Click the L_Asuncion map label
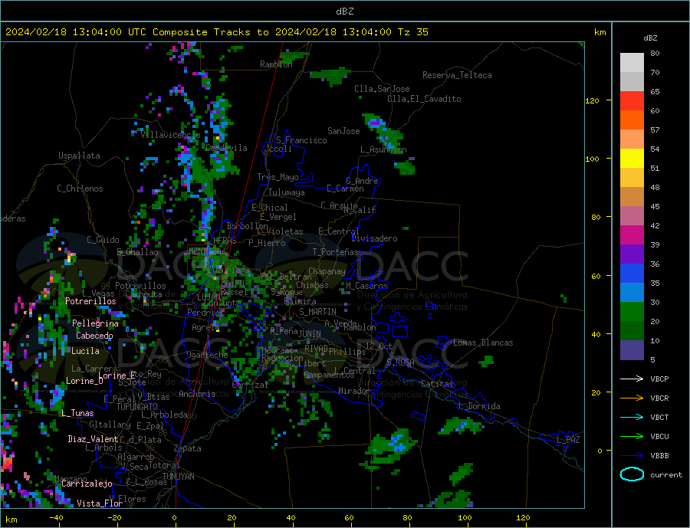The width and height of the screenshot is (690, 528). pyautogui.click(x=383, y=149)
